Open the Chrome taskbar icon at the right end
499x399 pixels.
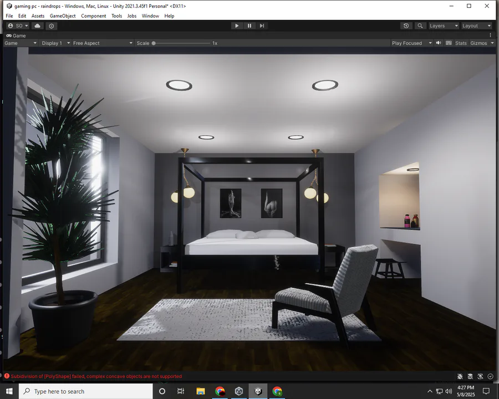(x=277, y=391)
